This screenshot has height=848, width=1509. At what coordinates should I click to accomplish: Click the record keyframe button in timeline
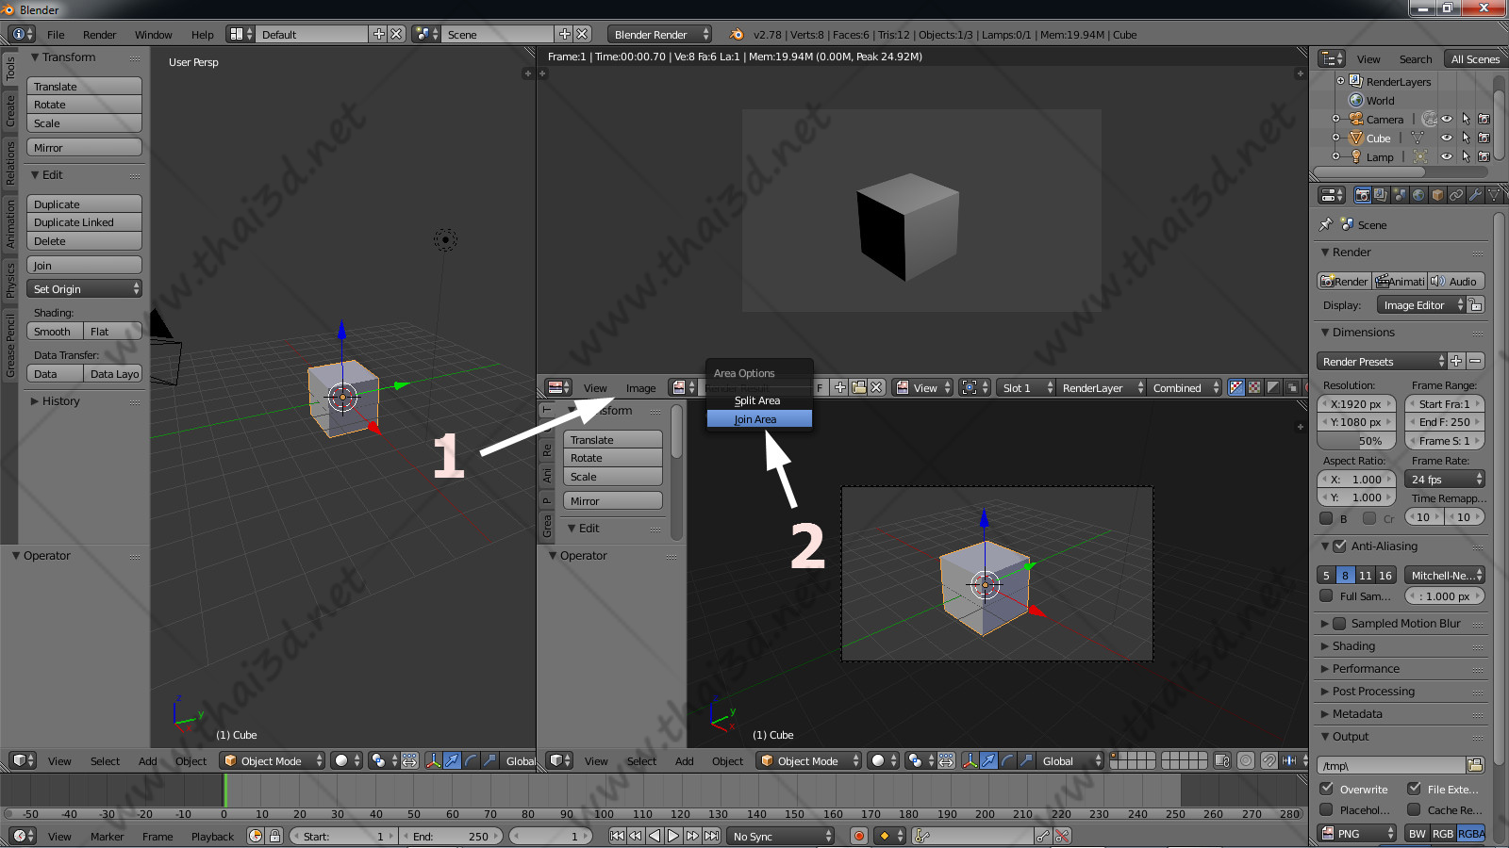(x=858, y=836)
